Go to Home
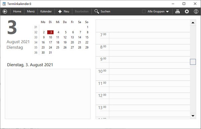The height and width of the screenshot is (129, 201). (17, 11)
